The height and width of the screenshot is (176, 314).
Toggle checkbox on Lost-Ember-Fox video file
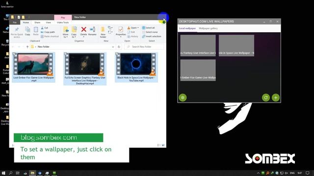click(x=14, y=54)
